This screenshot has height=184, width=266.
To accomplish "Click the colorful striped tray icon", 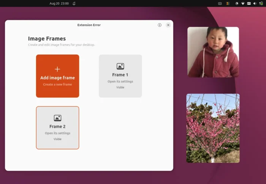I will coord(228,3).
